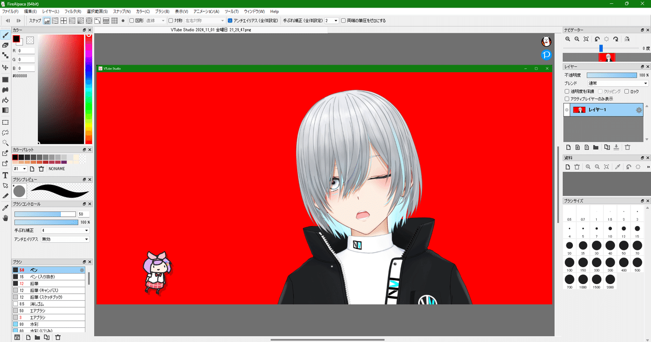The width and height of the screenshot is (651, 342).
Task: Open the 左右対称 symmetry dropdown
Action: point(203,21)
